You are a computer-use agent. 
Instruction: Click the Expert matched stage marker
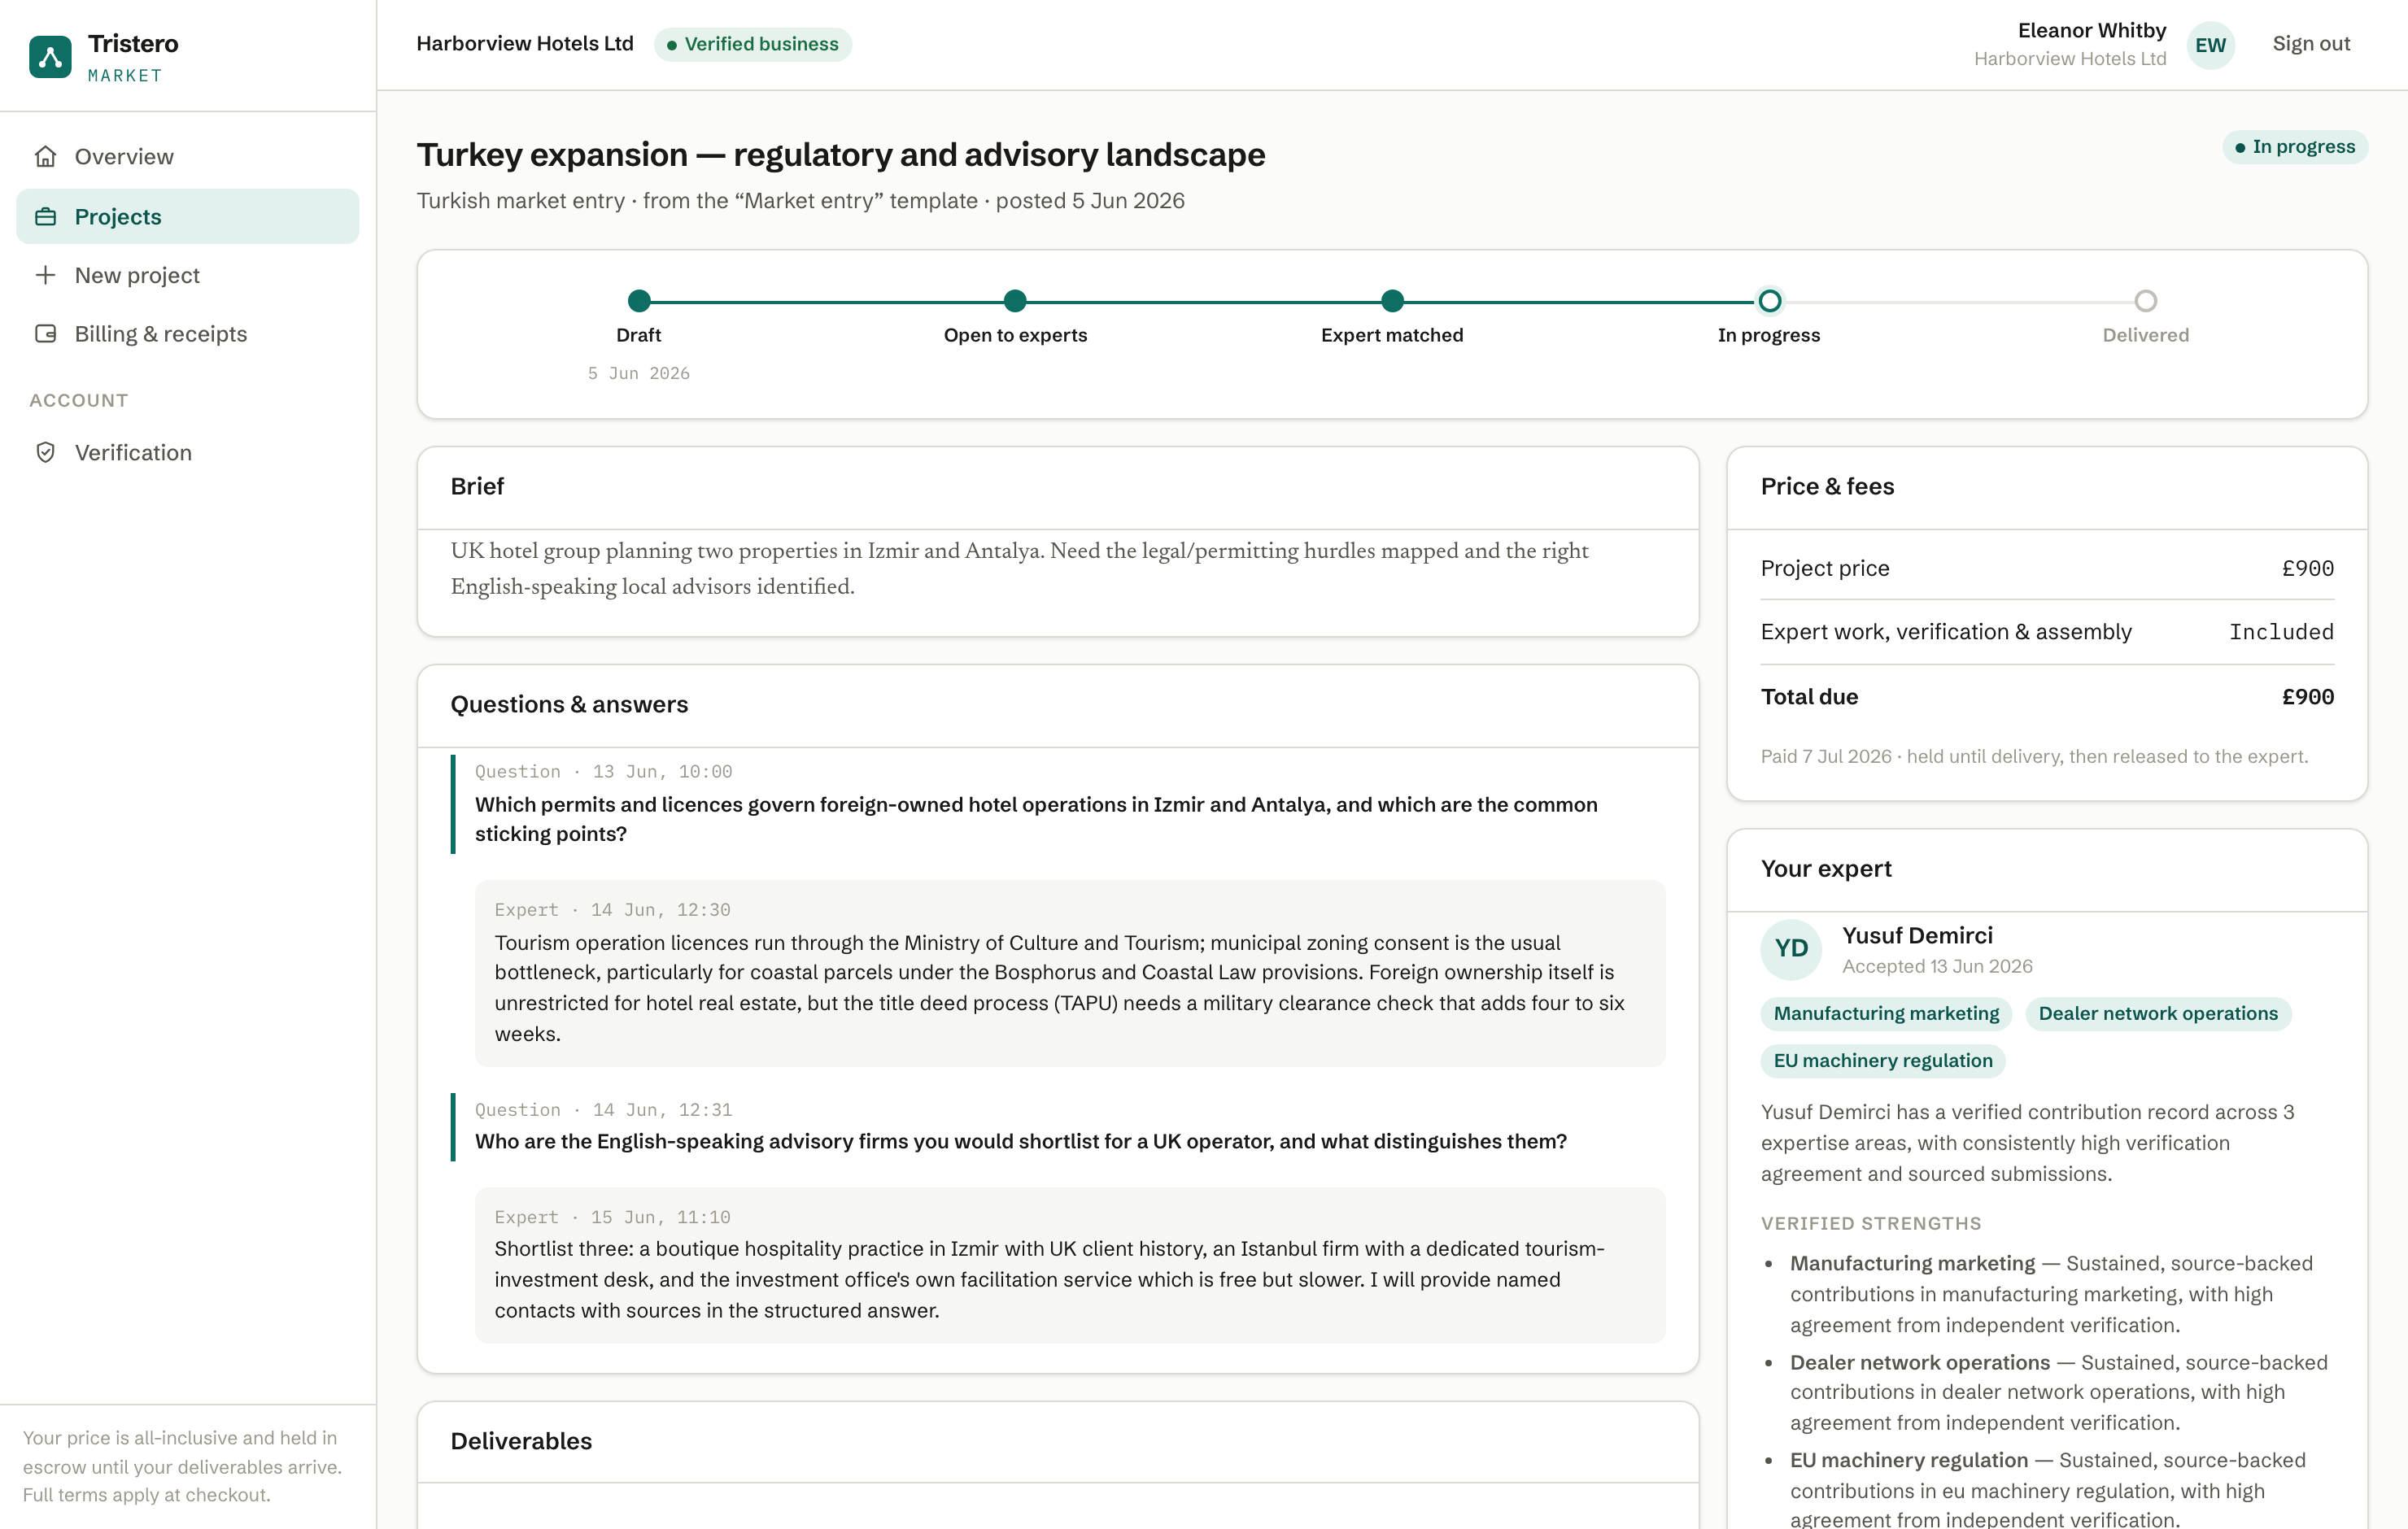click(1392, 301)
